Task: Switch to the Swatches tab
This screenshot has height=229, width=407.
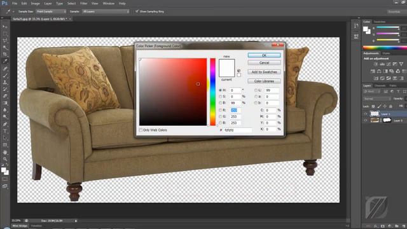Action: [380, 22]
